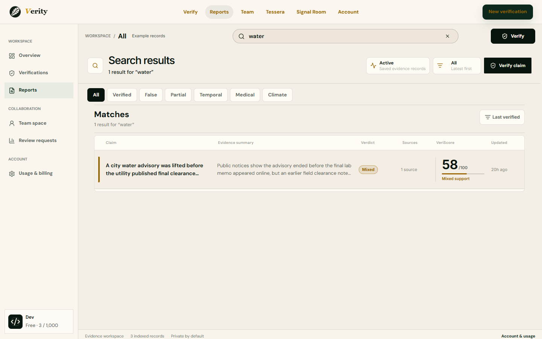Open the All Latest first sort dropdown
Image resolution: width=542 pixels, height=339 pixels.
pyautogui.click(x=457, y=66)
